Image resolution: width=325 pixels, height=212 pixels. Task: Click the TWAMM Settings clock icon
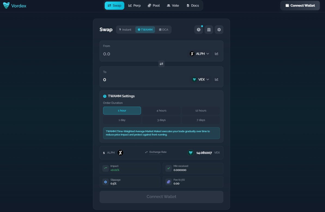105,96
